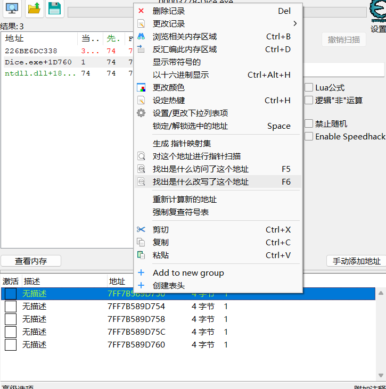Click the plus icon beside Add to new group
386x389 pixels.
point(141,272)
